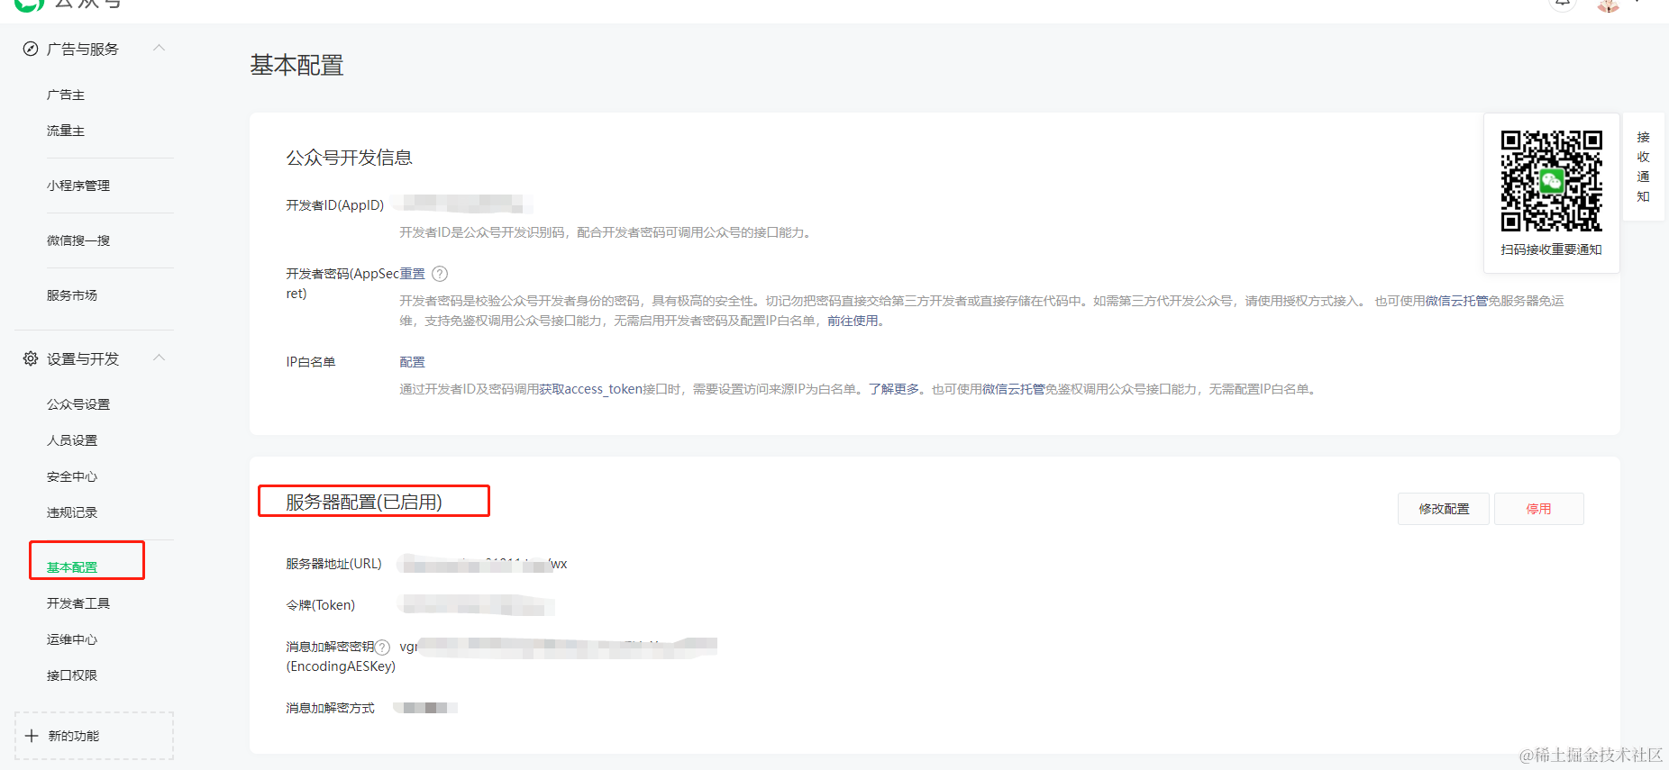The image size is (1669, 770).
Task: Click 重置 to reset the AppSecret
Action: (413, 274)
